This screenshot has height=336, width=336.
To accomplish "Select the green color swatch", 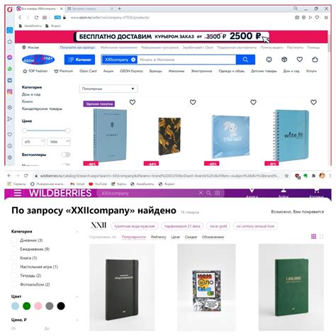I will pyautogui.click(x=26, y=306).
